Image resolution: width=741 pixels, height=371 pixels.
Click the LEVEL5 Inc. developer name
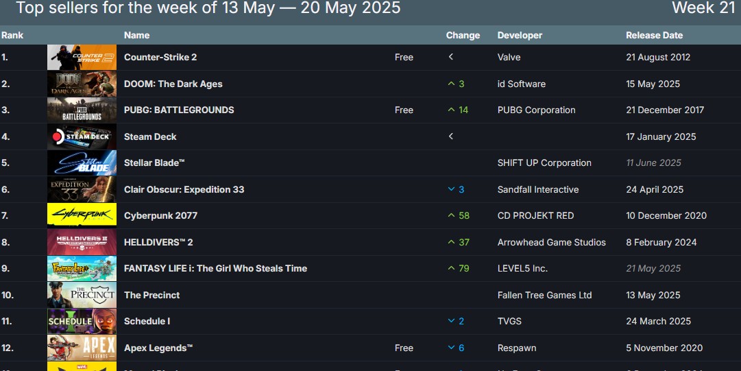point(522,268)
